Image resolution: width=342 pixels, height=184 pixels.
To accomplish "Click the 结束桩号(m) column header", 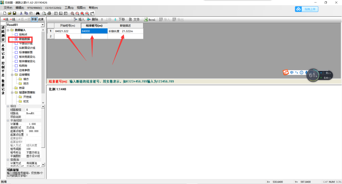I will pos(94,26).
